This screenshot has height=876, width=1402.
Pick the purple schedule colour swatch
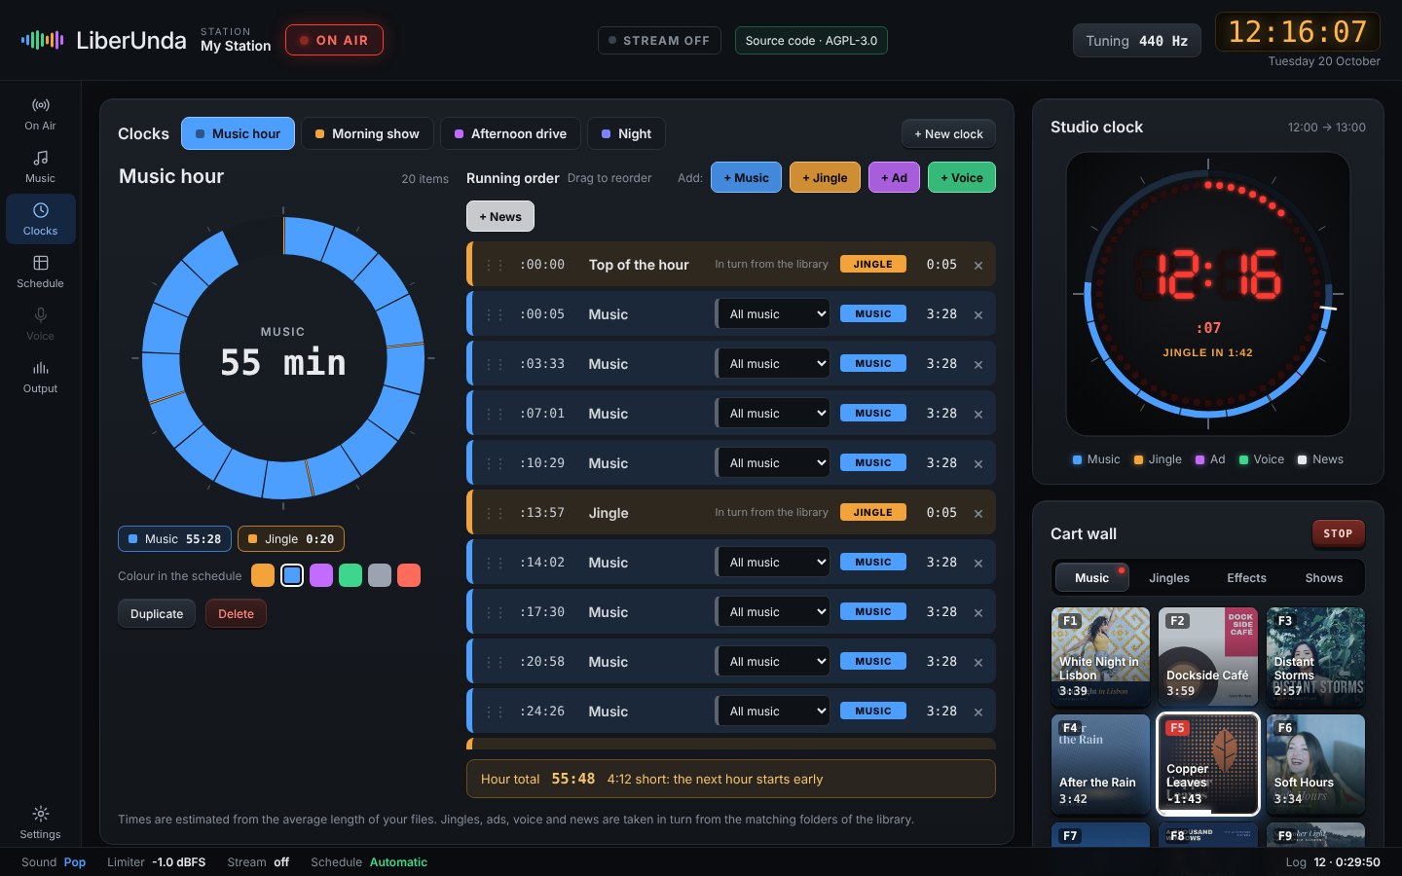tap(321, 575)
